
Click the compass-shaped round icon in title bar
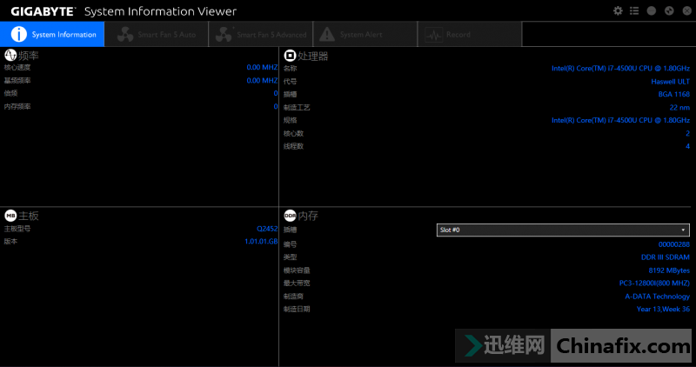(x=669, y=10)
